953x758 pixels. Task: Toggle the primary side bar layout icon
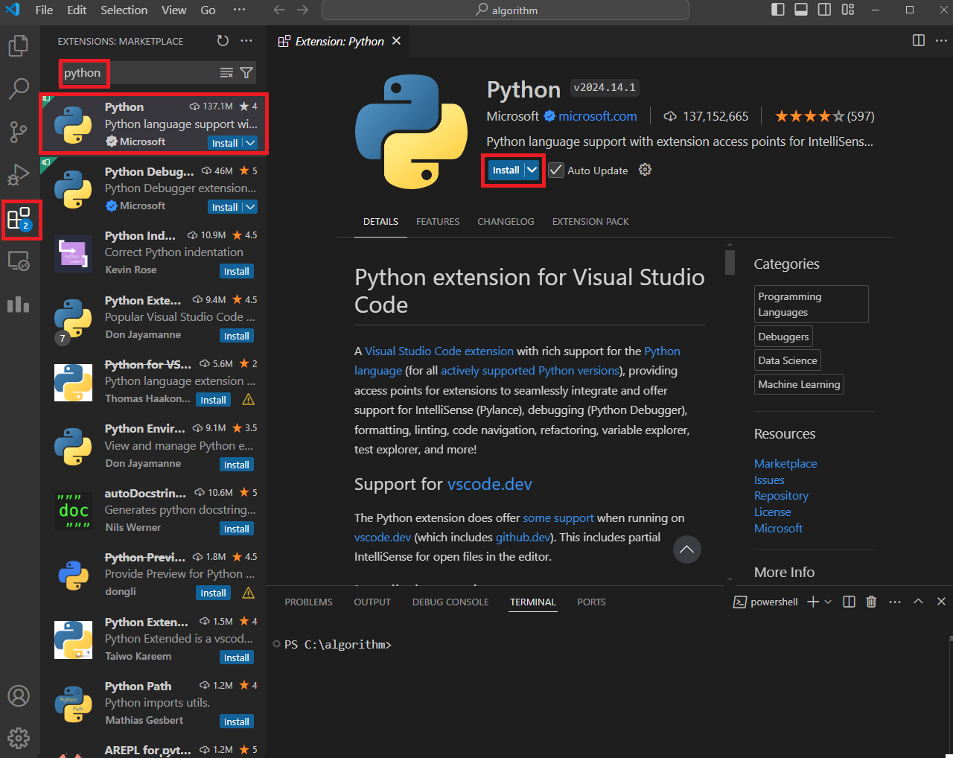[778, 10]
